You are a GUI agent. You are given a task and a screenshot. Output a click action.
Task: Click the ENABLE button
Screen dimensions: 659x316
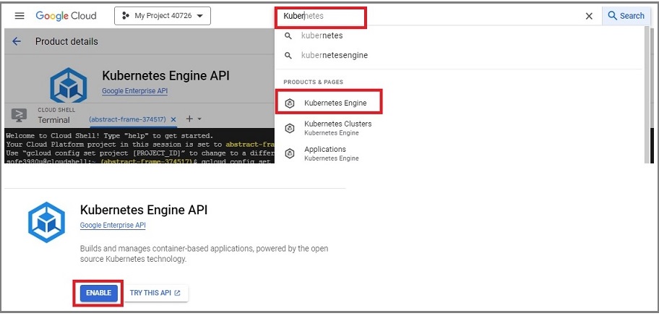pos(98,293)
